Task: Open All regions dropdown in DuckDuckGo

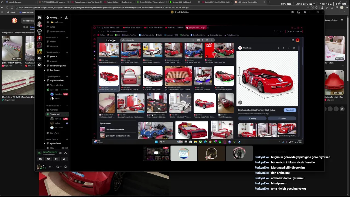Action: pyautogui.click(x=7, y=33)
